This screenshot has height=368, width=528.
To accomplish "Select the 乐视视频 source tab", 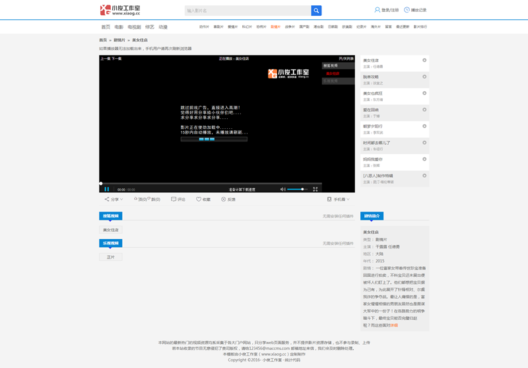I will click(111, 243).
